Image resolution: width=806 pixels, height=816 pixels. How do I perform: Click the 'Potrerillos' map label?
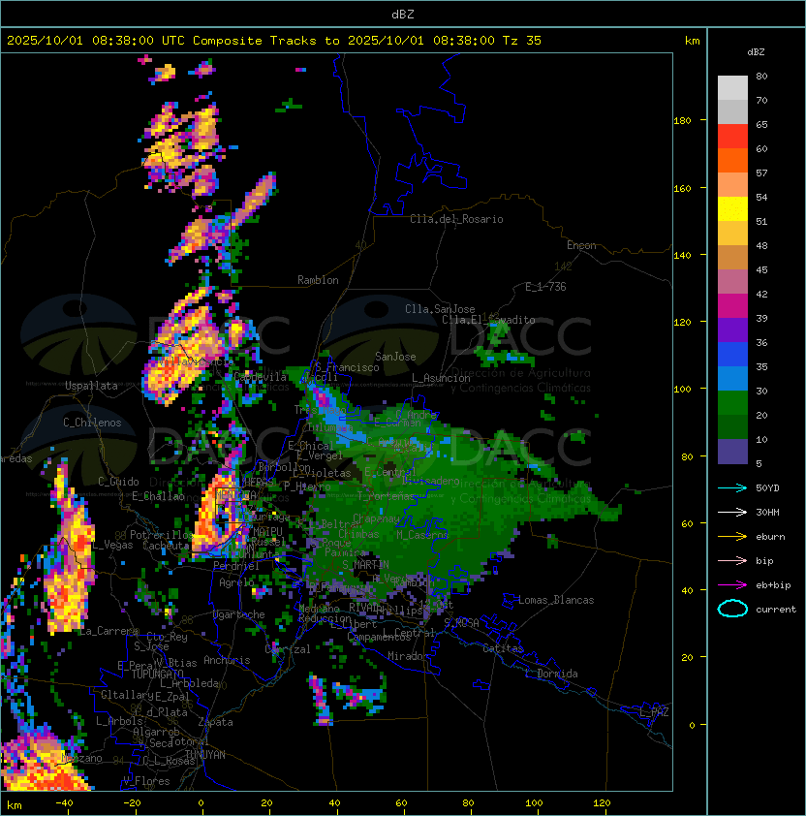point(162,535)
